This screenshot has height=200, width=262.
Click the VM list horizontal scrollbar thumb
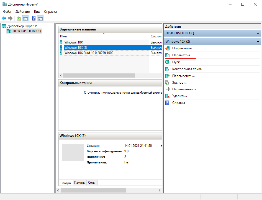click(x=99, y=76)
